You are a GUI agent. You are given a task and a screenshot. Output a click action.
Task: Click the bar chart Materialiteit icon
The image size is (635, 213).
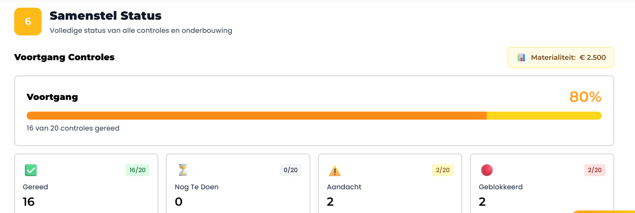[521, 57]
